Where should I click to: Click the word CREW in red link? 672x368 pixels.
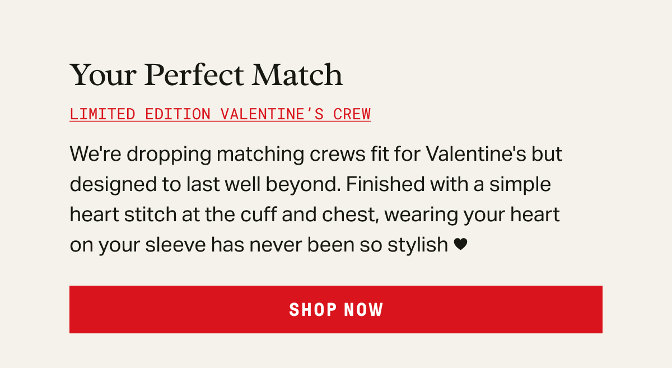tap(352, 114)
